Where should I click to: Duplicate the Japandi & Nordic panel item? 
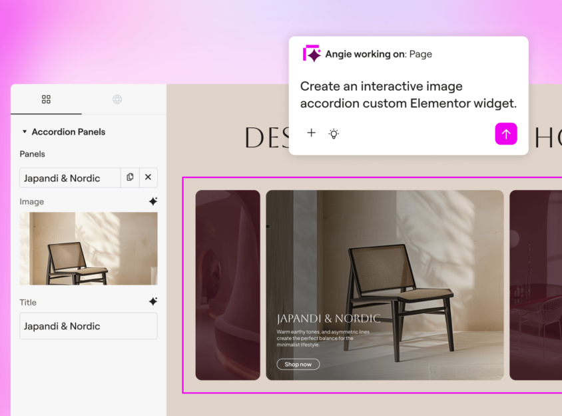point(130,177)
